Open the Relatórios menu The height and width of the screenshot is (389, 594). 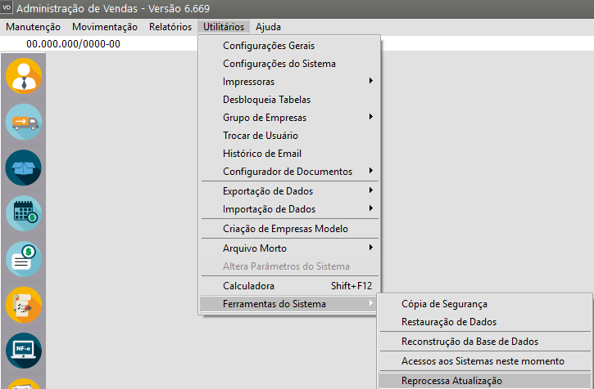click(x=170, y=27)
